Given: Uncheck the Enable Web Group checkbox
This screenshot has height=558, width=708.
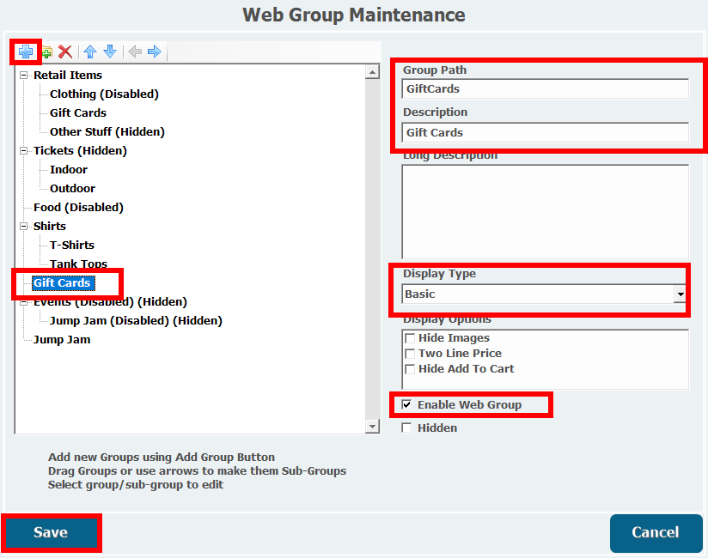Looking at the screenshot, I should [x=407, y=404].
